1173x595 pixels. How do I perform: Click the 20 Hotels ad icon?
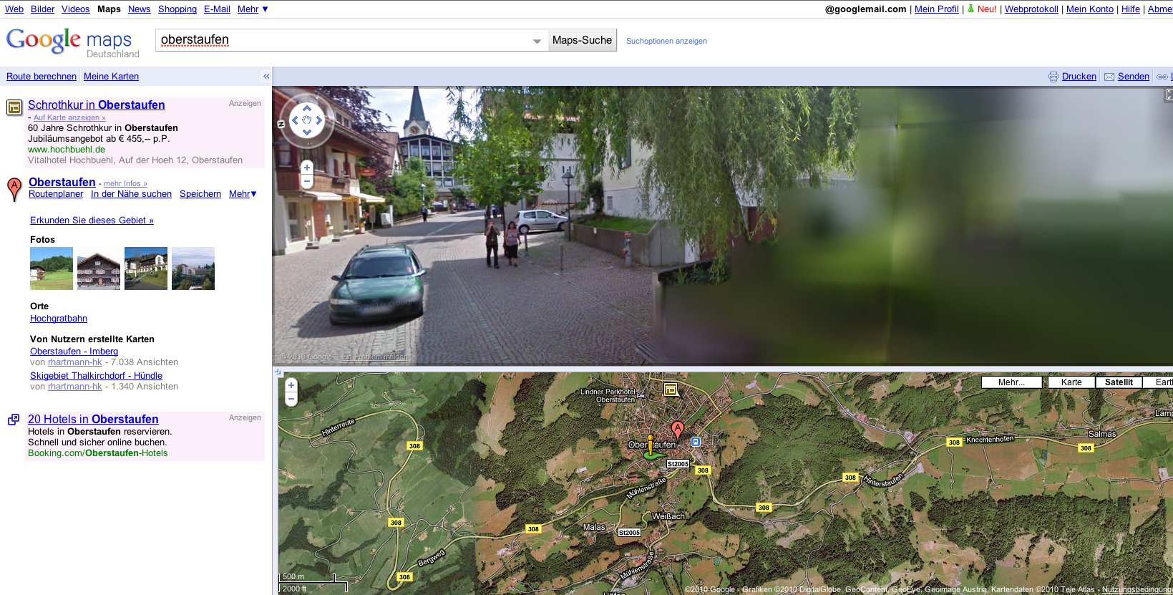[x=14, y=420]
